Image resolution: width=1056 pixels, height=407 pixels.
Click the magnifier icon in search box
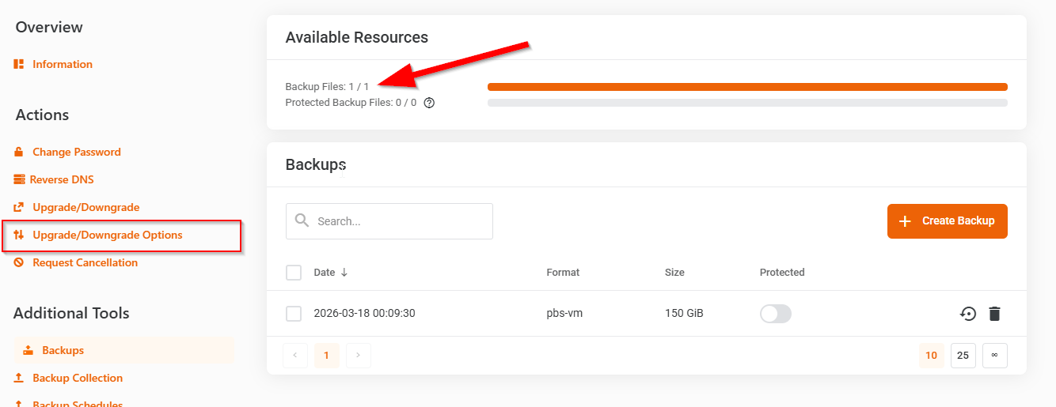(302, 220)
